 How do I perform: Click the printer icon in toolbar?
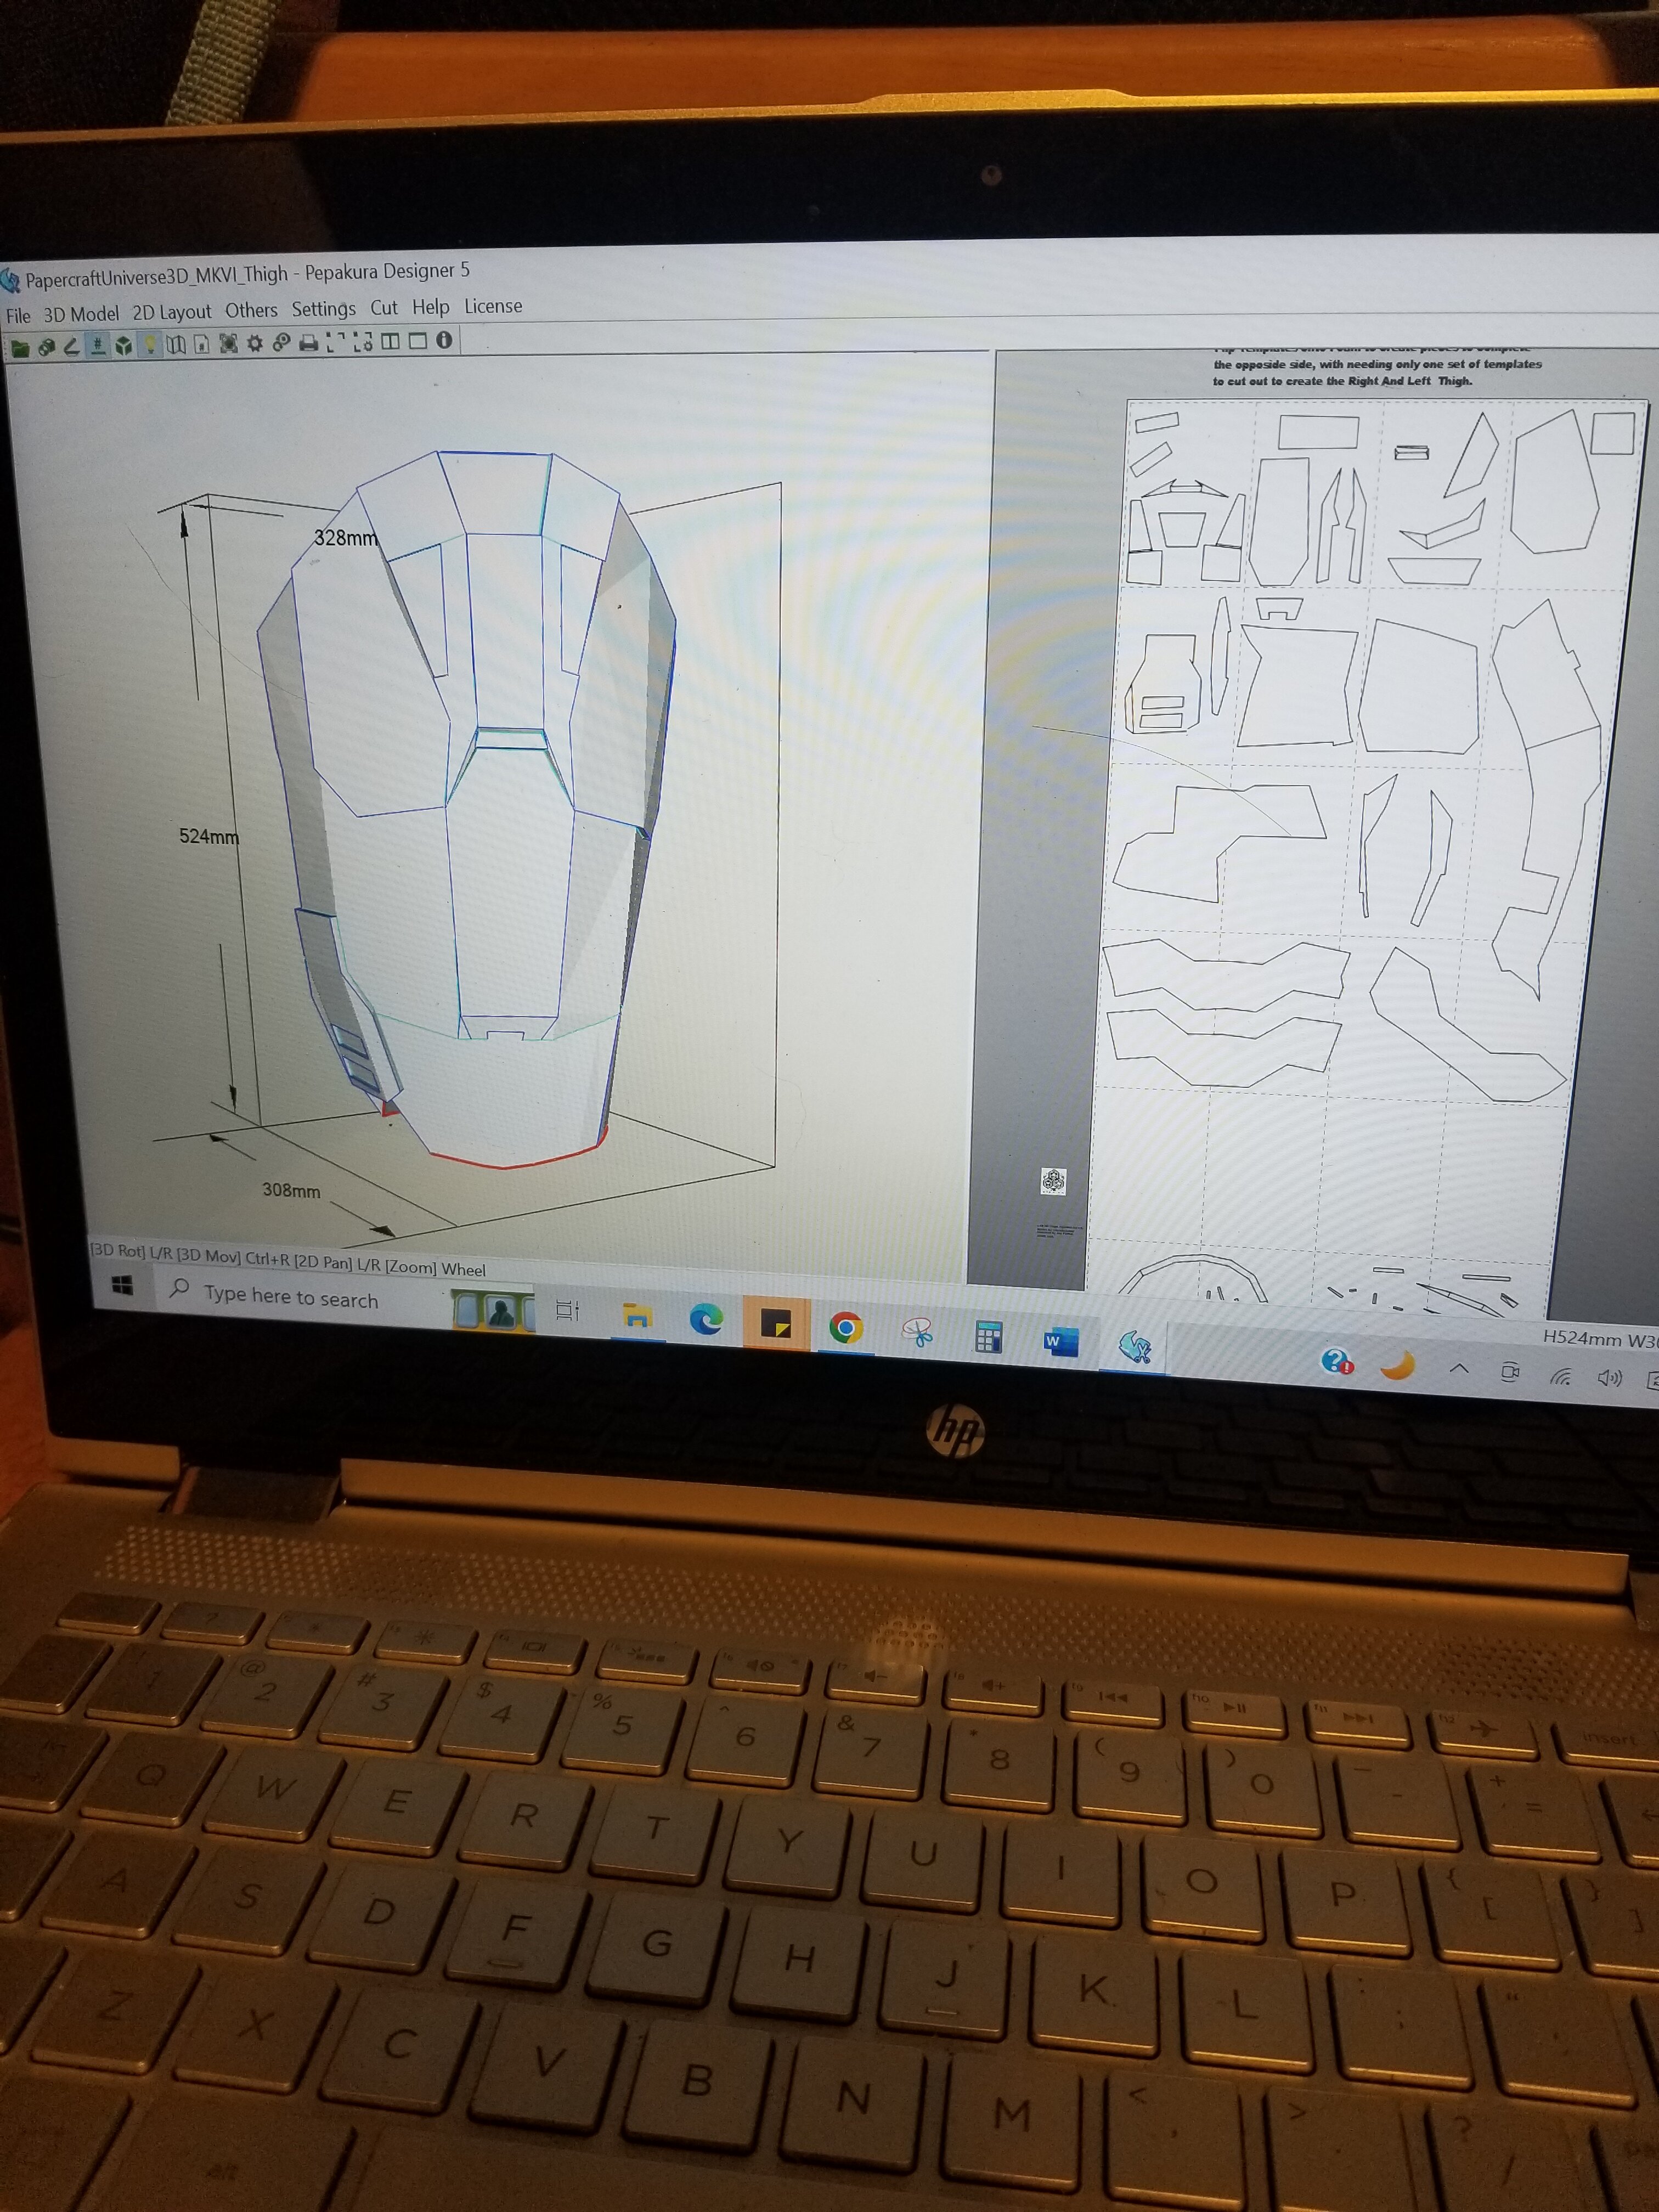[x=308, y=343]
